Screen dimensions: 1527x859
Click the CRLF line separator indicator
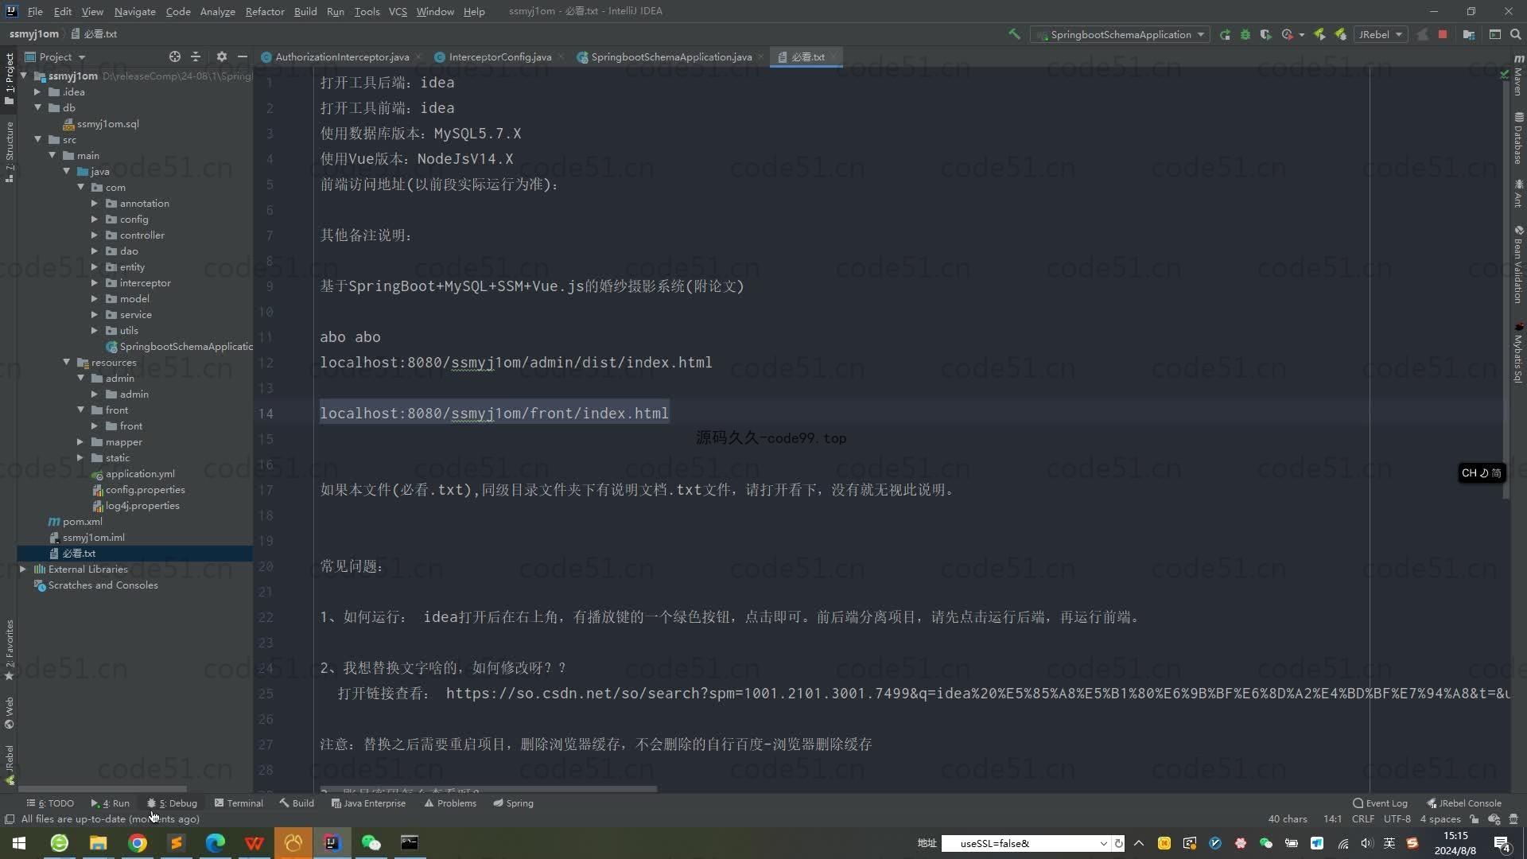[x=1362, y=819]
